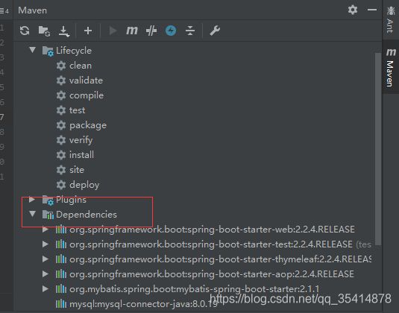
Task: Click the gear icon beside compile
Action: [x=61, y=95]
